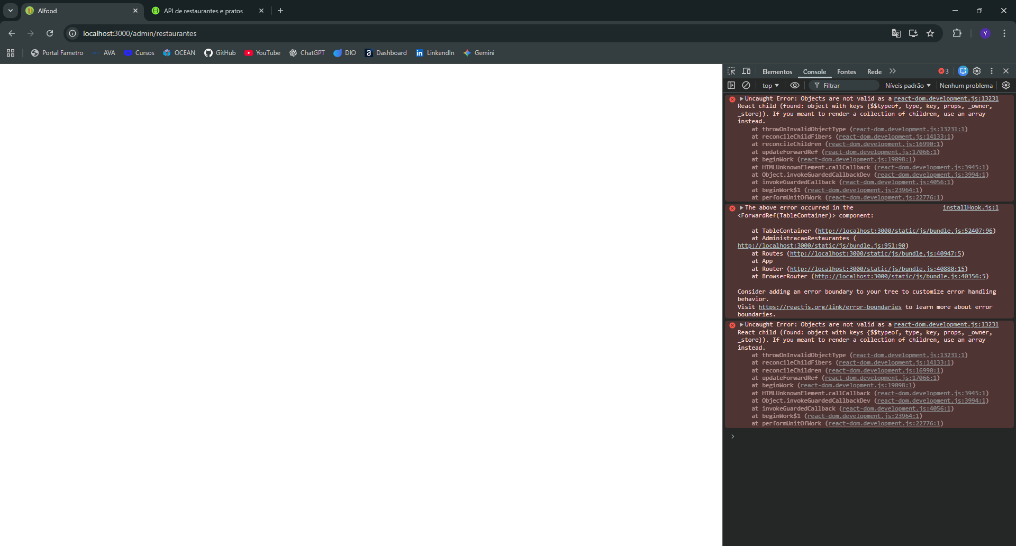Open the LinkedIn bookmark
This screenshot has width=1016, height=546.
point(435,53)
